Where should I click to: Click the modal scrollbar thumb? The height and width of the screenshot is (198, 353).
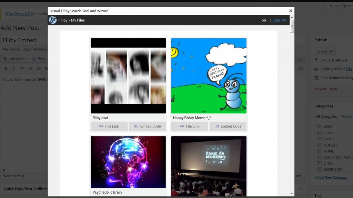292,26
